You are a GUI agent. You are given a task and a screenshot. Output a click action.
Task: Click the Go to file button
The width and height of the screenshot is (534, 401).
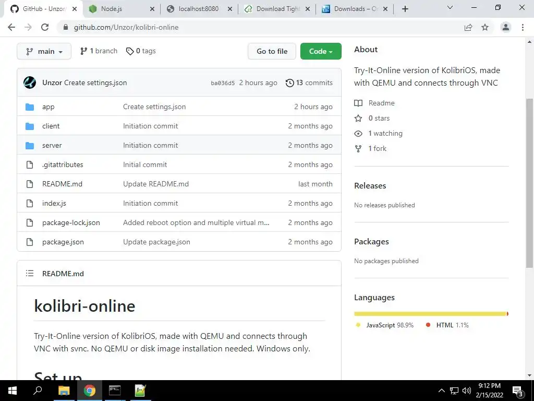coord(272,51)
